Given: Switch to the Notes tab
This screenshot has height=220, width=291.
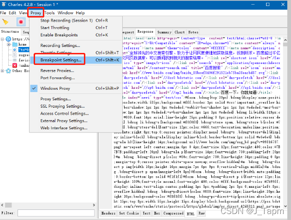Looking at the screenshot, I should (193, 32).
